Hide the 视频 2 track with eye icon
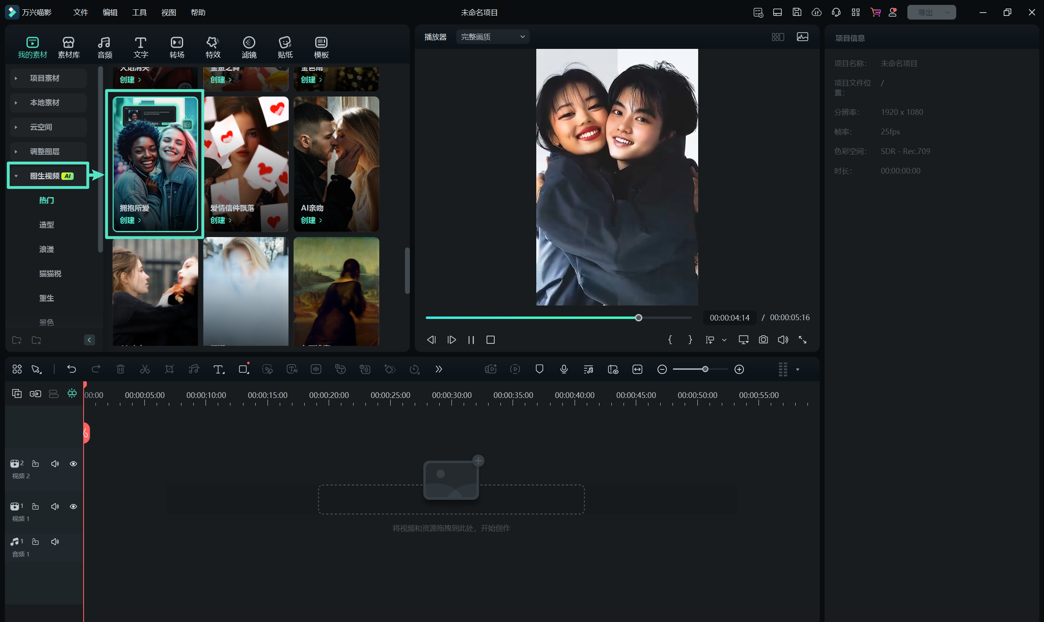 (73, 464)
